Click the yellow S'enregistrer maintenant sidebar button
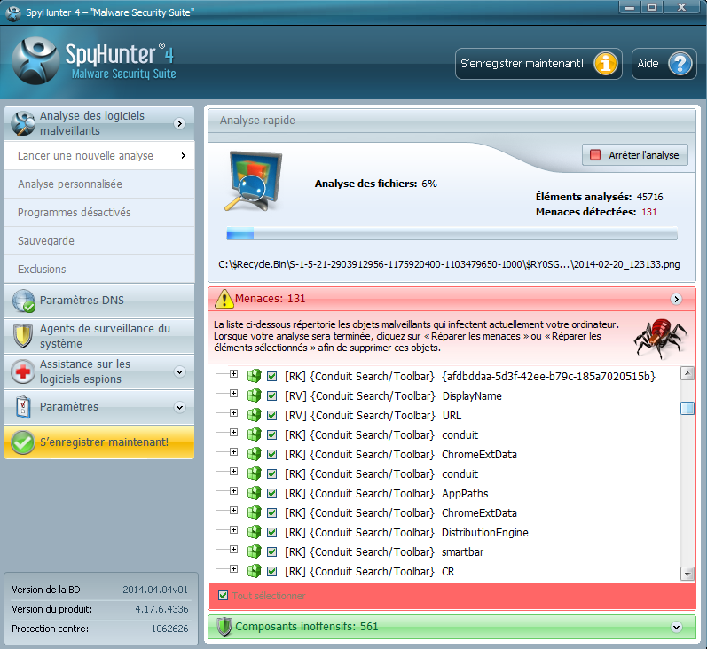This screenshot has height=649, width=707. coord(98,442)
